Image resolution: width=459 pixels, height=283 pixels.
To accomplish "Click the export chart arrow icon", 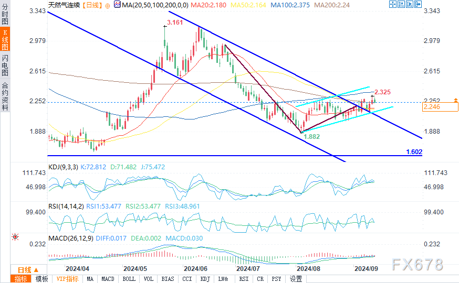I will click(418, 4).
